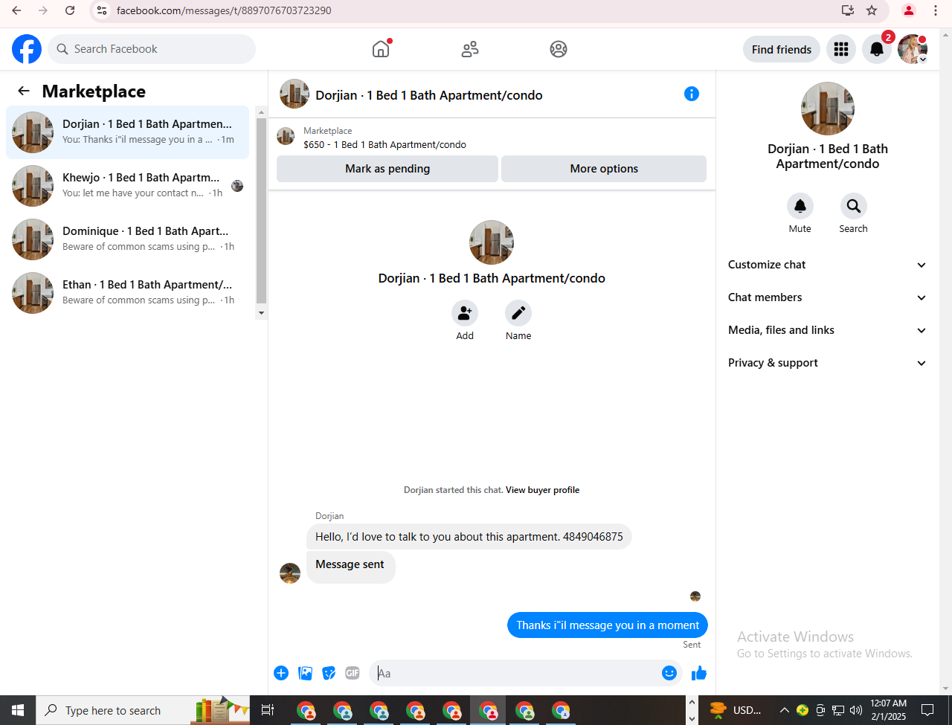Send a thumbs-up like
The height and width of the screenshot is (725, 952).
coord(699,673)
